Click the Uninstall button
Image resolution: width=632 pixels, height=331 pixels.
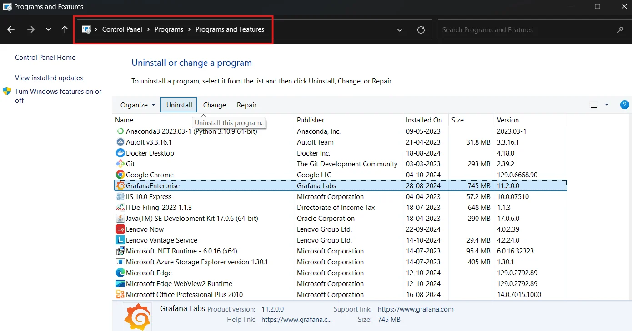tap(179, 105)
